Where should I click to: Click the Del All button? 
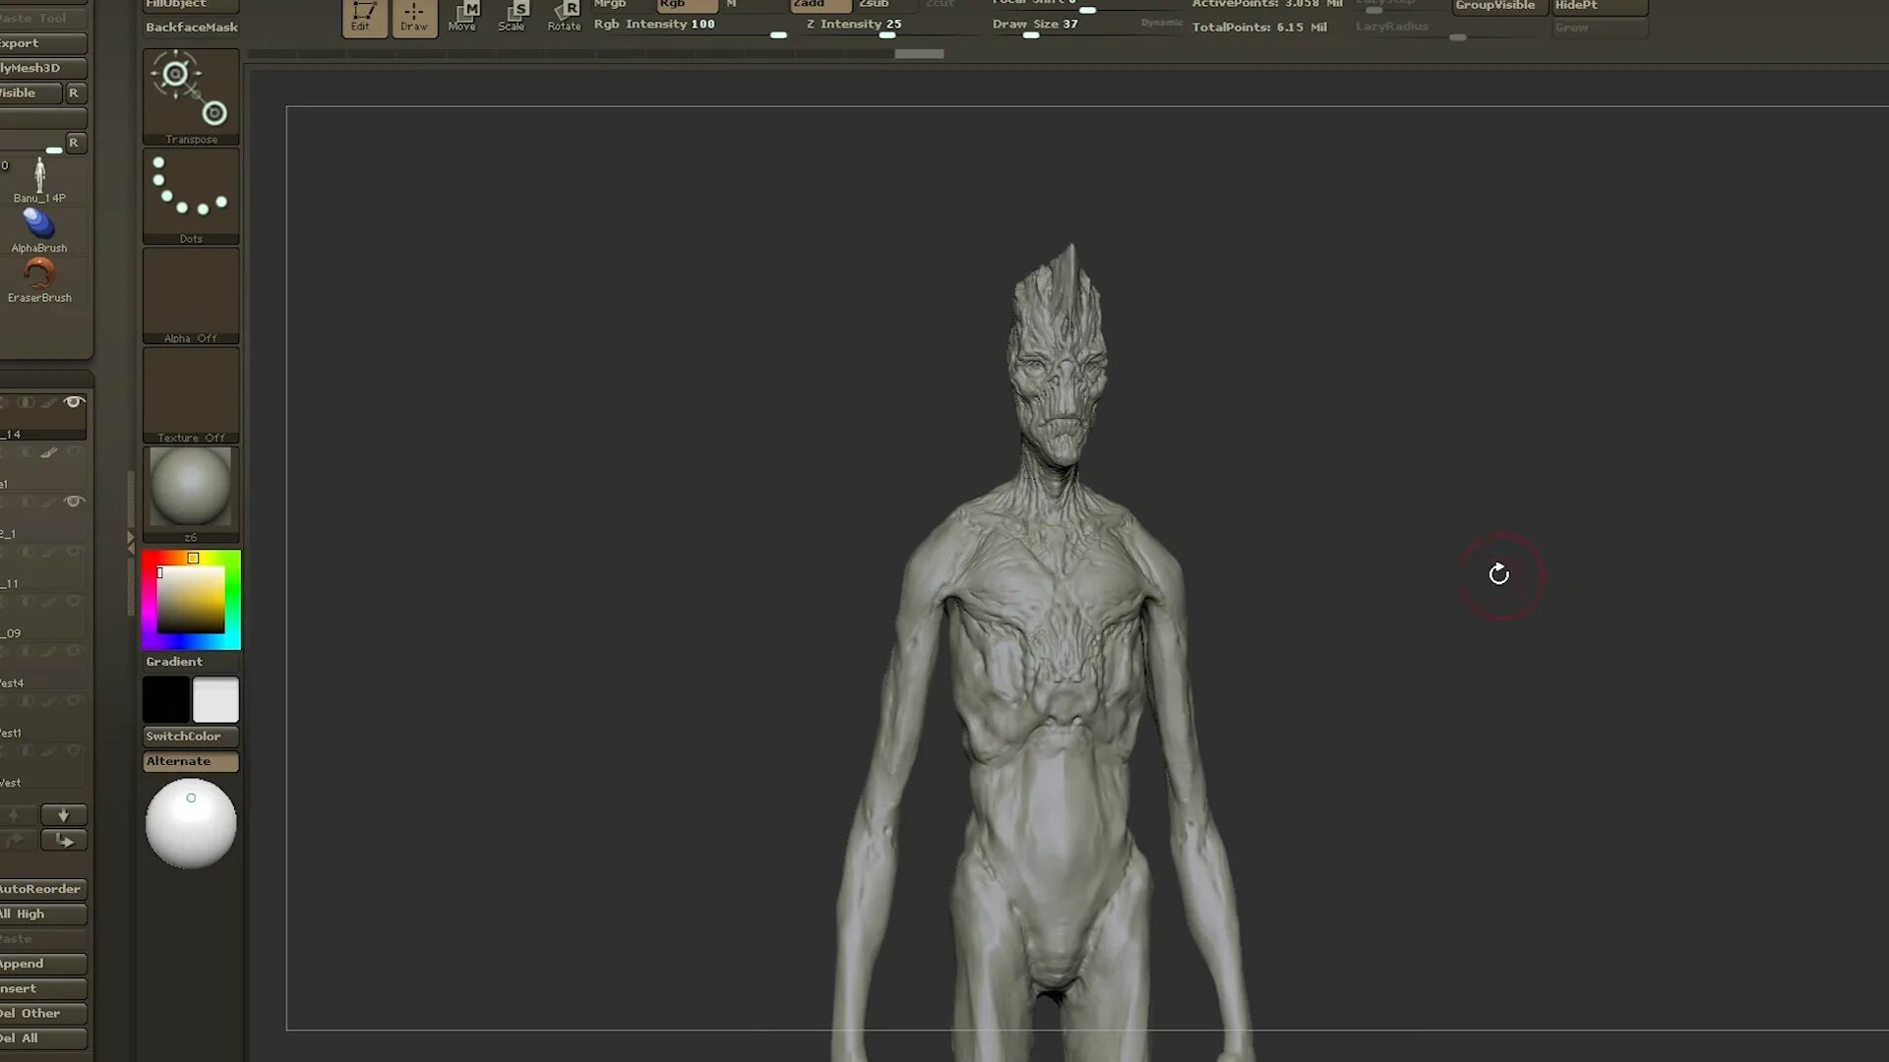coord(43,1038)
